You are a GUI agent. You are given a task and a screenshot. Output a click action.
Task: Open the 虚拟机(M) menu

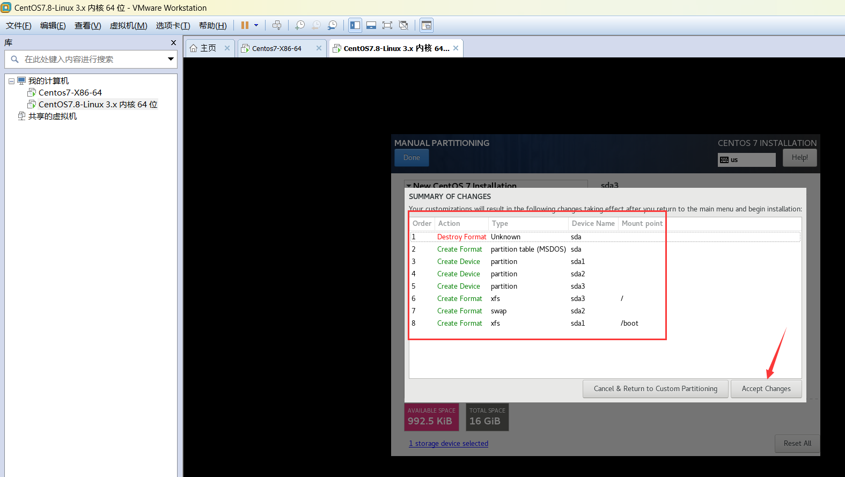point(129,26)
